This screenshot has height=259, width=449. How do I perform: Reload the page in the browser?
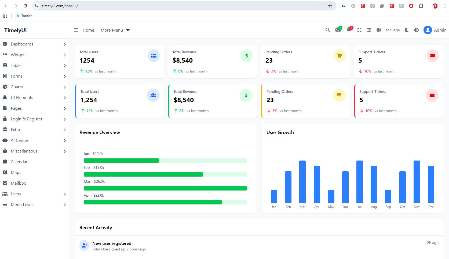pyautogui.click(x=25, y=6)
